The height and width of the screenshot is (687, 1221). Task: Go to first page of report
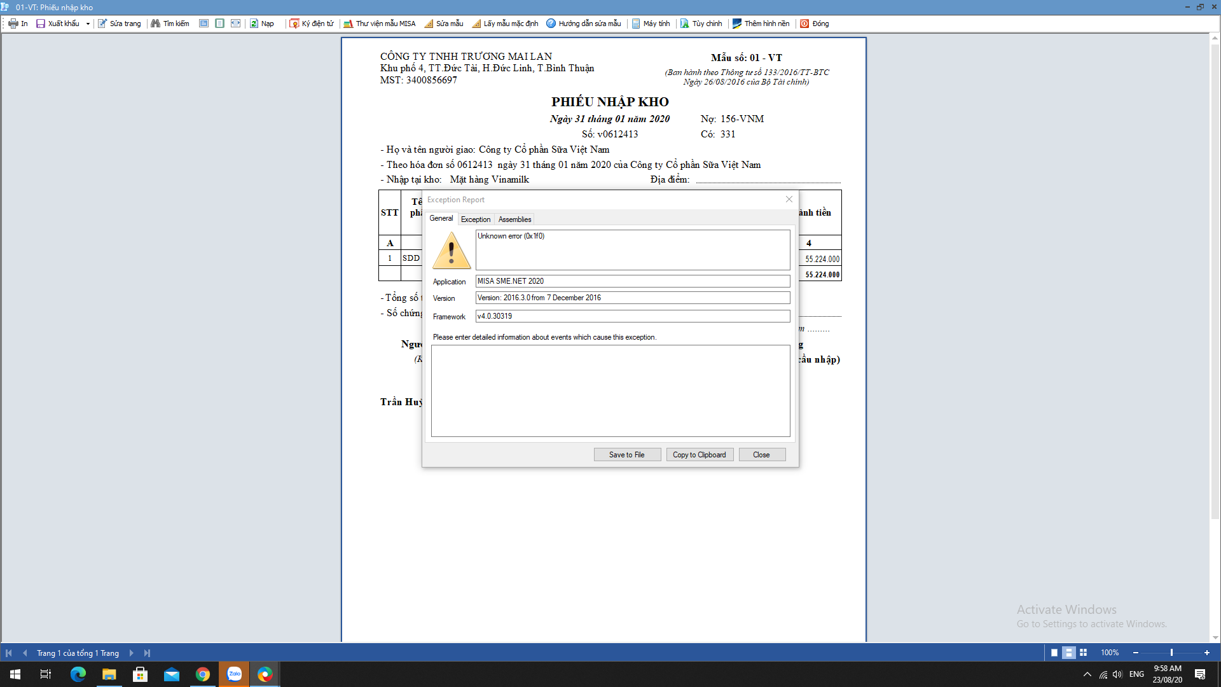(x=9, y=653)
